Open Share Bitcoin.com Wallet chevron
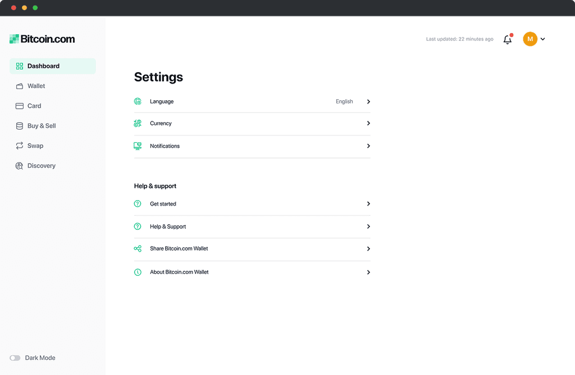Image resolution: width=575 pixels, height=375 pixels. pos(368,249)
